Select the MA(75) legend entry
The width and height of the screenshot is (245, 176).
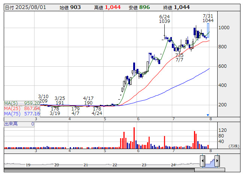(22, 113)
